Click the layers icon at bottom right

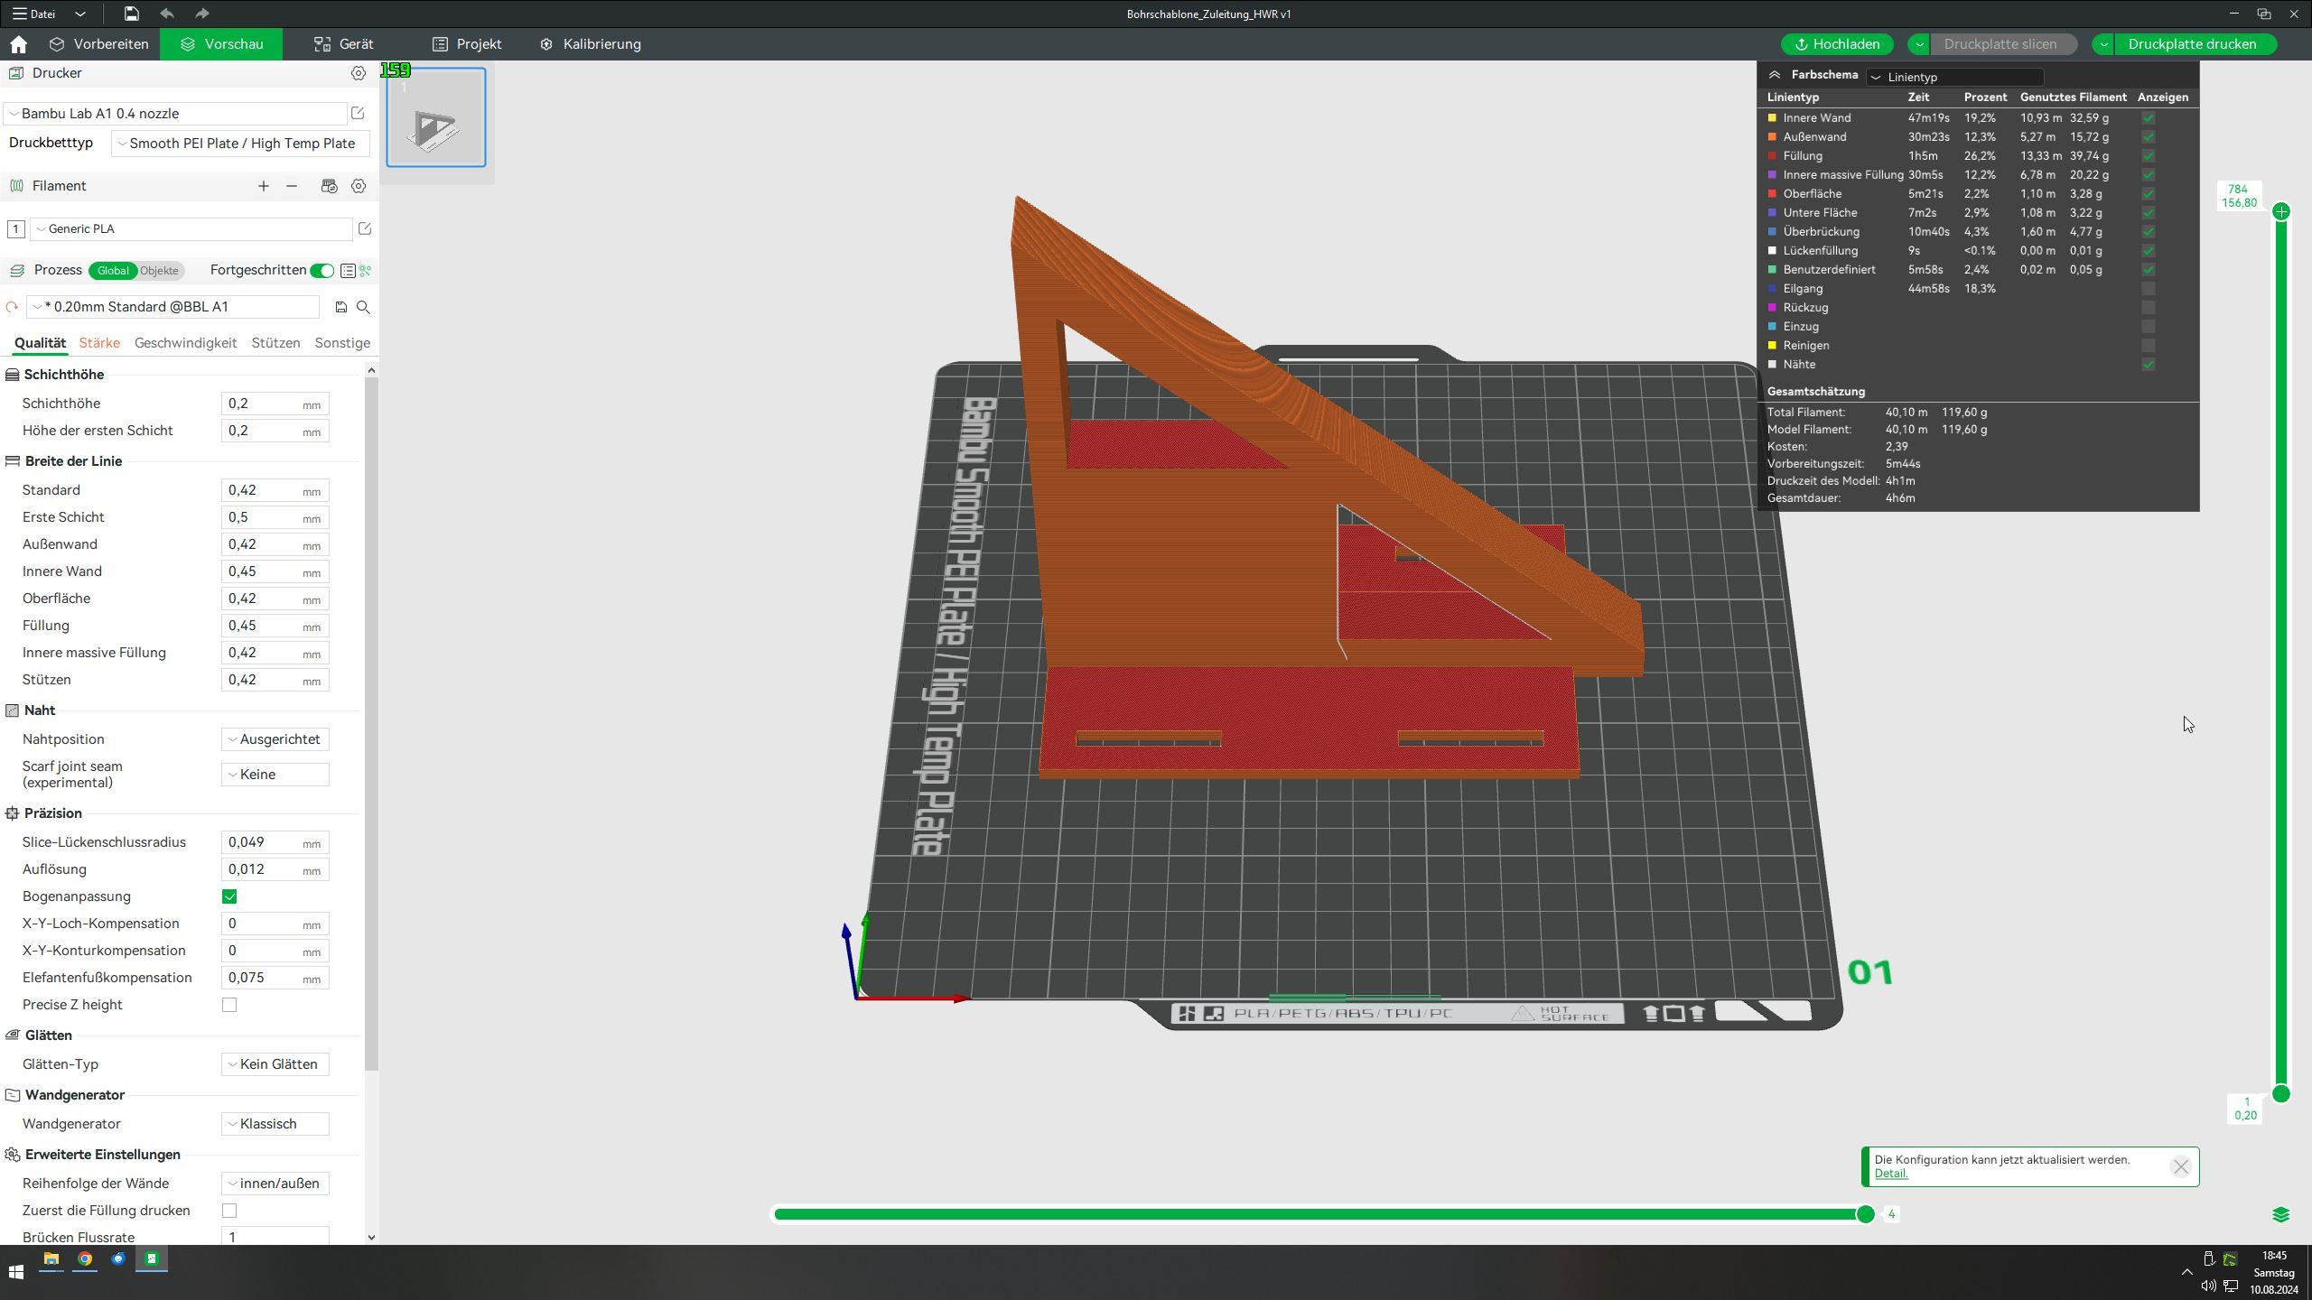2280,1214
